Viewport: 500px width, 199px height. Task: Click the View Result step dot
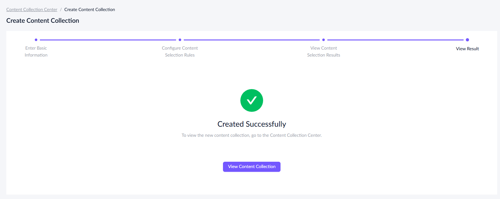(x=467, y=40)
